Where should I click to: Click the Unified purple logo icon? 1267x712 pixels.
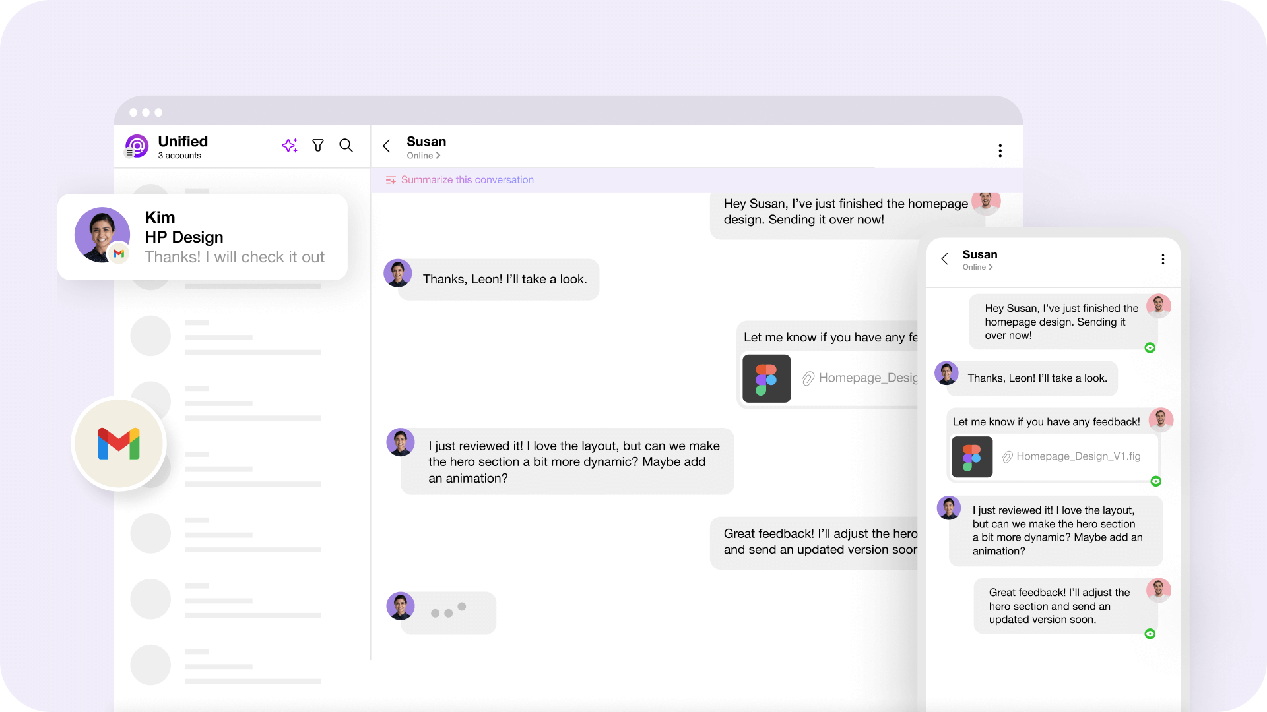pos(137,146)
